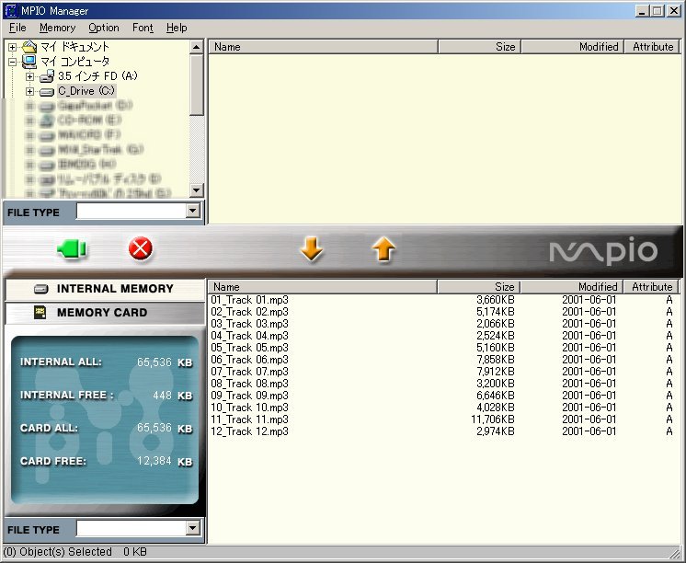The image size is (686, 563).
Task: Click the 11,706KB size value
Action: click(x=493, y=419)
